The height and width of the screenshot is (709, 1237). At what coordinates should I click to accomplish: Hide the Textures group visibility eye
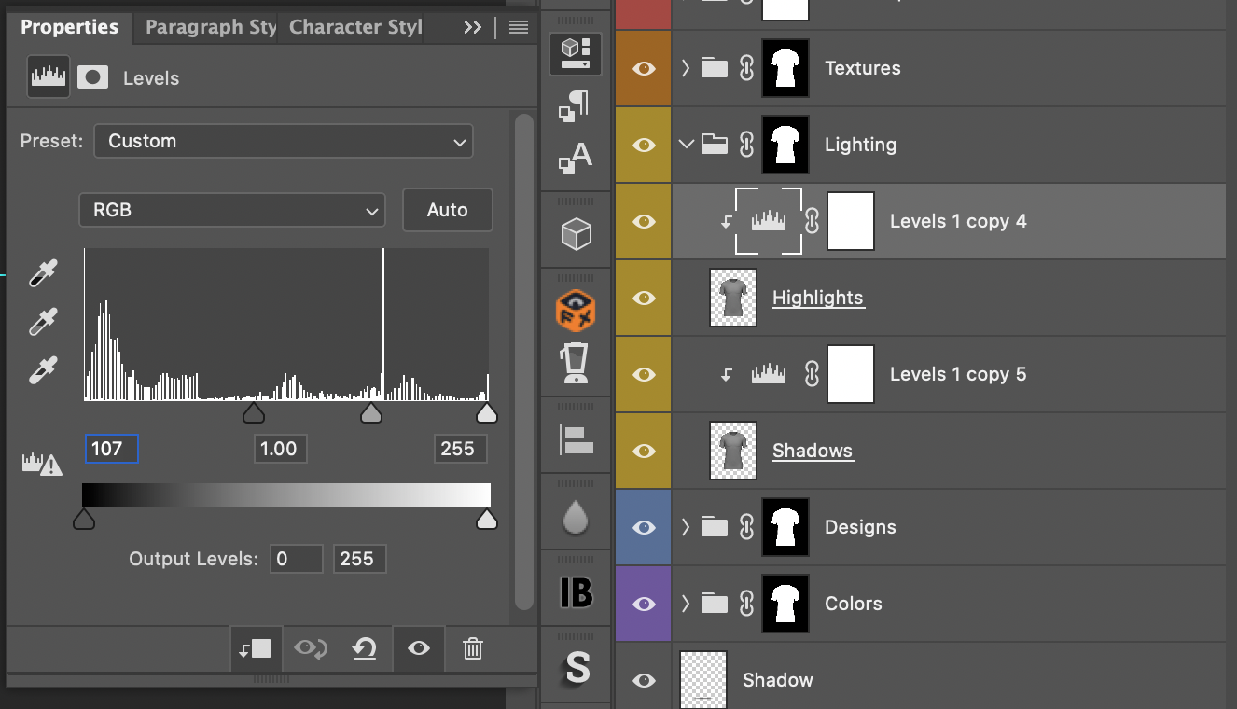[644, 68]
